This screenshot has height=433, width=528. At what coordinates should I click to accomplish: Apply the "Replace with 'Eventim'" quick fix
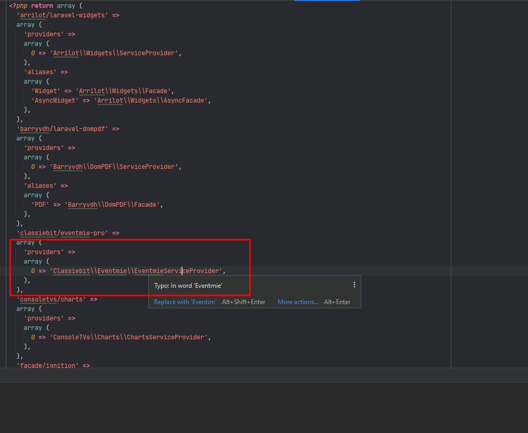[x=185, y=302]
